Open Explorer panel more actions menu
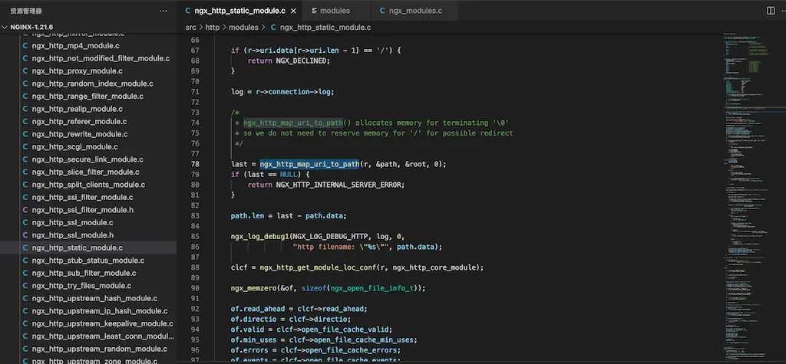The width and height of the screenshot is (786, 364). coord(163,11)
